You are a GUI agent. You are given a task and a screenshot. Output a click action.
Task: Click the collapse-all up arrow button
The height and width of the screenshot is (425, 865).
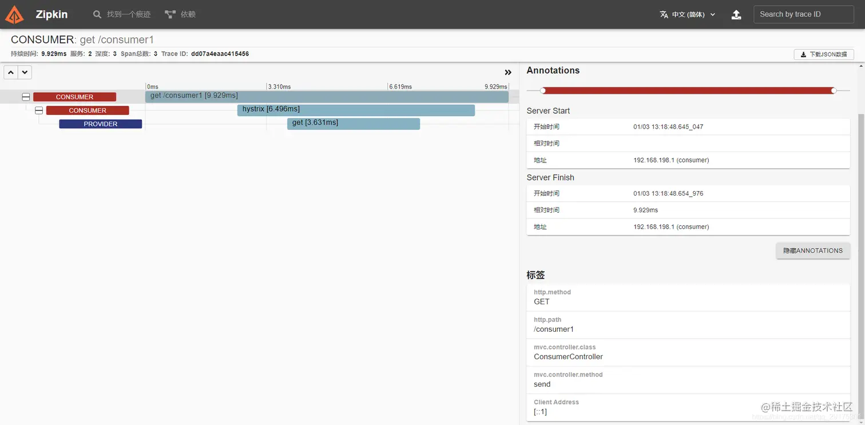[x=11, y=72]
